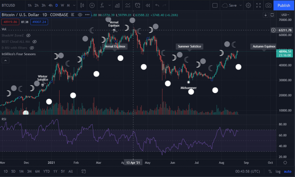Show the hidden ShadoW ZoneZ indicator

coord(28,35)
